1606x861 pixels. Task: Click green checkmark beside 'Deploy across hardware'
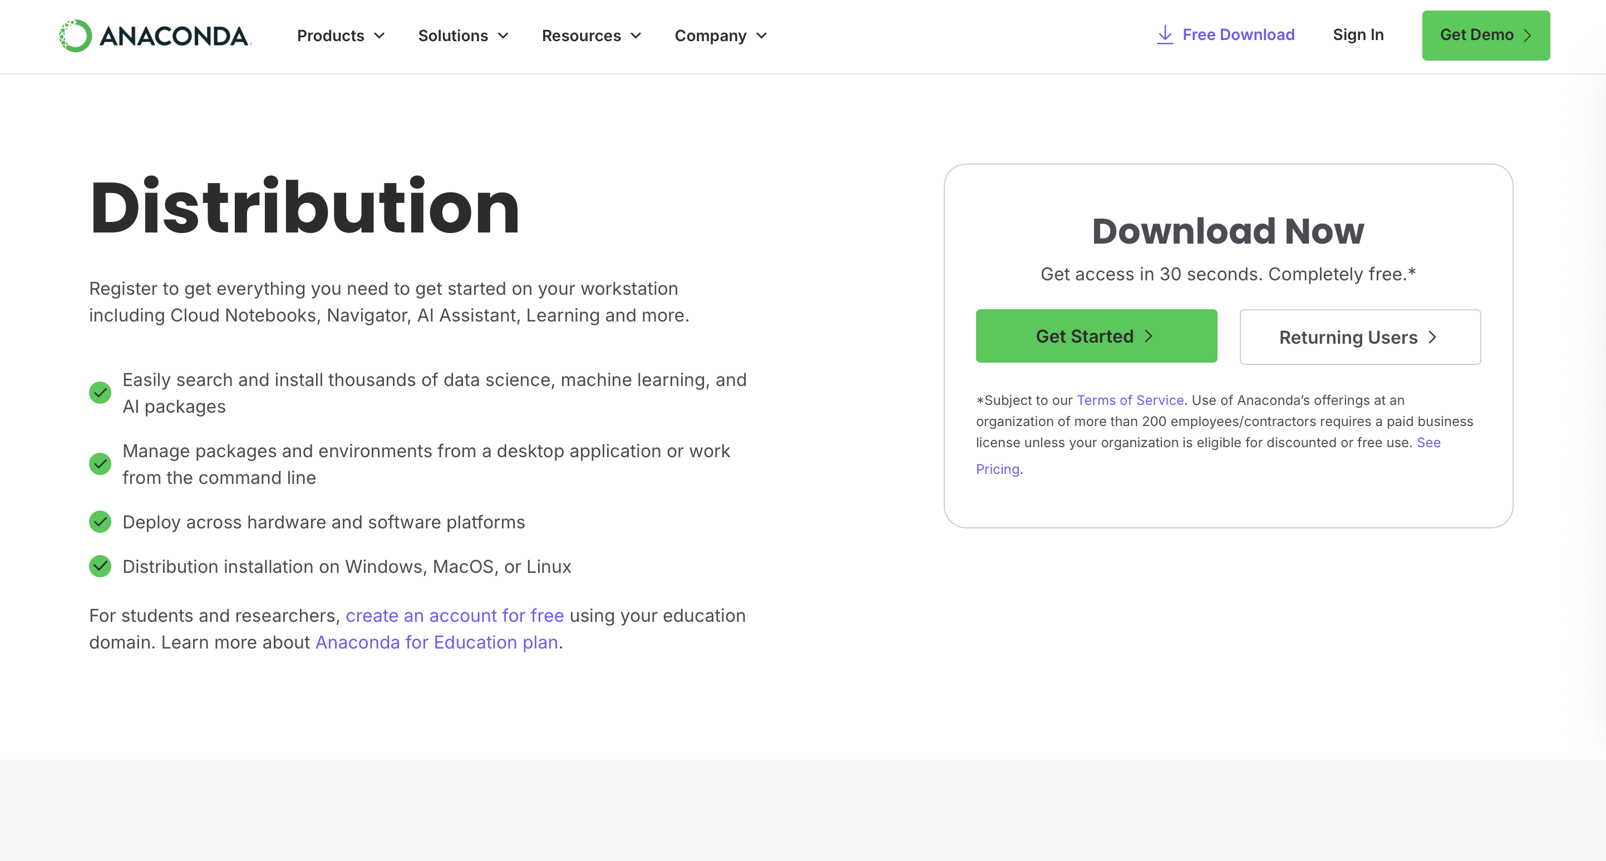pos(100,522)
